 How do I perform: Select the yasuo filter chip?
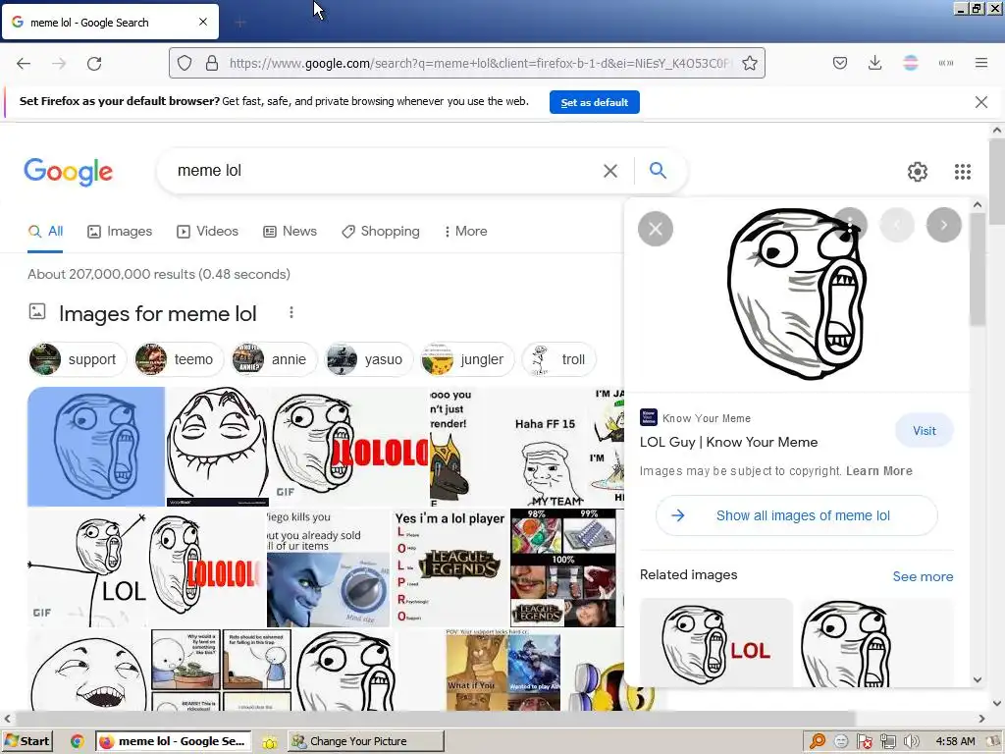point(369,359)
